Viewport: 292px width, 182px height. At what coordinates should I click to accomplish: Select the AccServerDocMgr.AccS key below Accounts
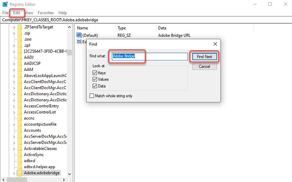tap(45, 136)
